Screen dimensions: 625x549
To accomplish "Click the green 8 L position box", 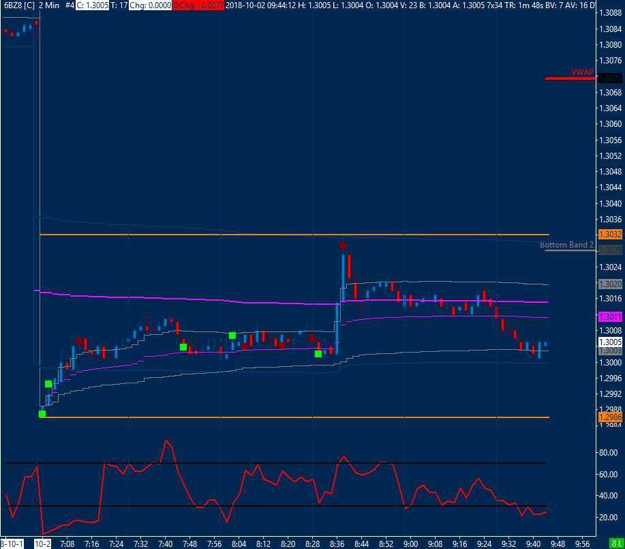I will click(x=617, y=544).
